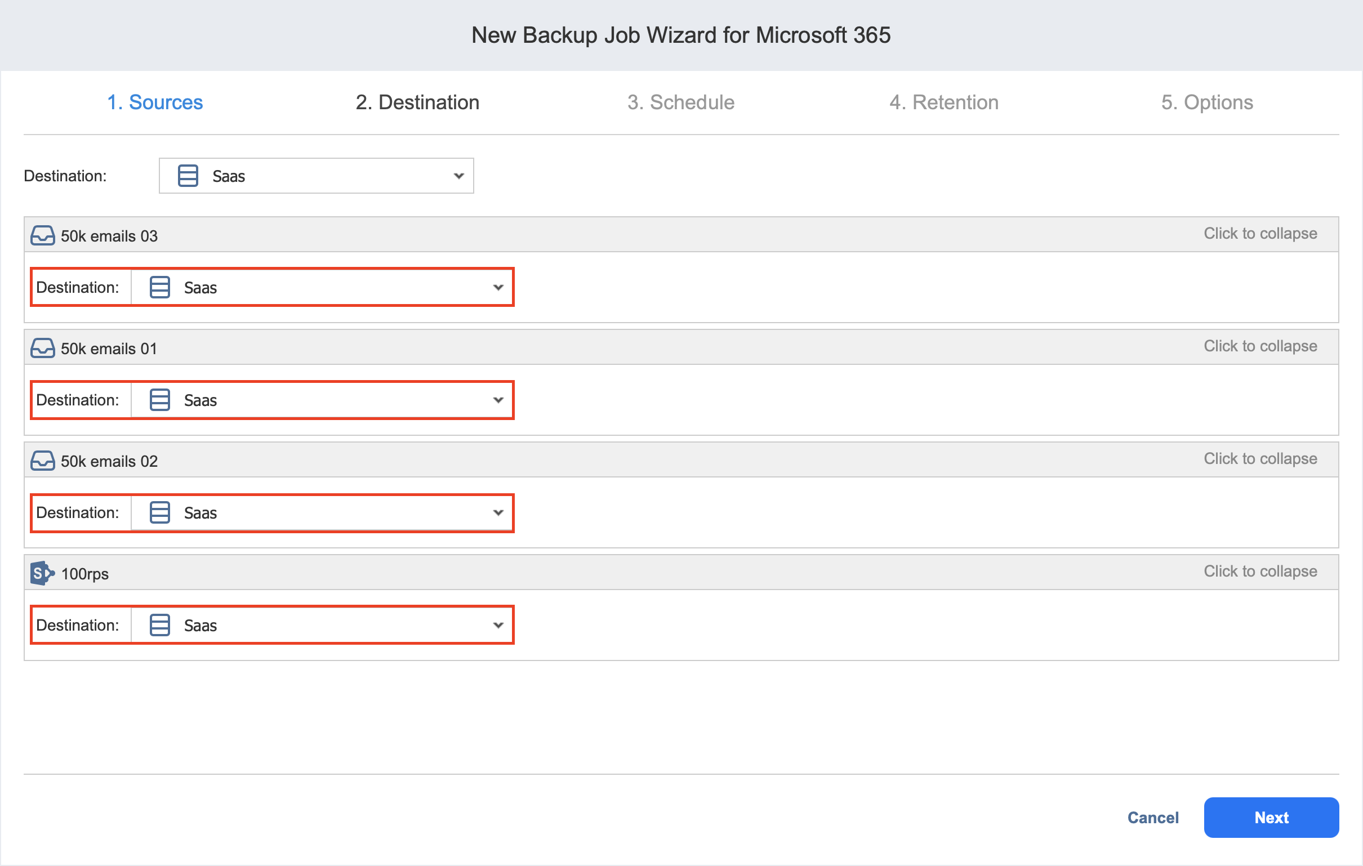This screenshot has height=866, width=1363.
Task: Click the SharePoint icon beside 100rps
Action: point(42,573)
